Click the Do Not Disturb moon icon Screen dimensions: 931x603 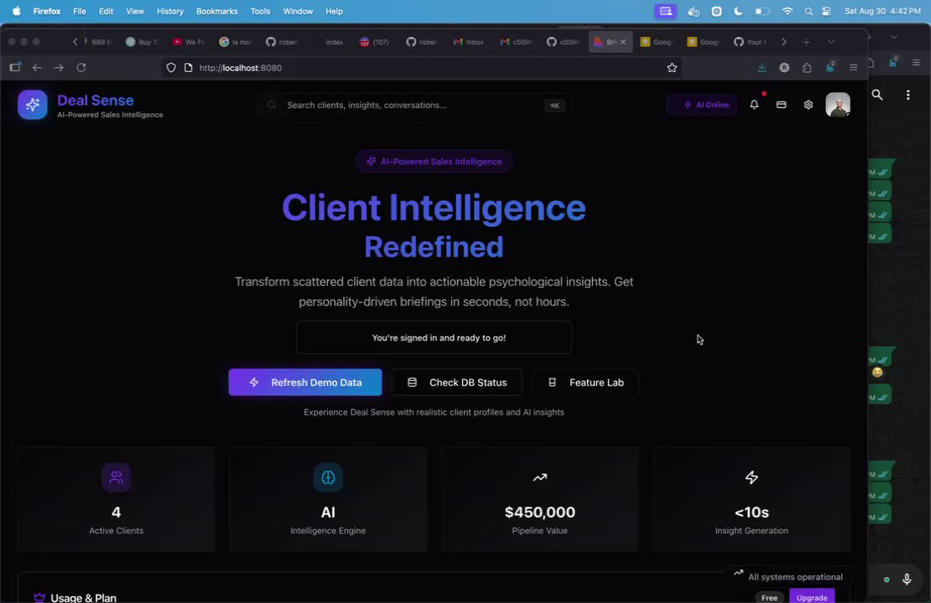738,11
